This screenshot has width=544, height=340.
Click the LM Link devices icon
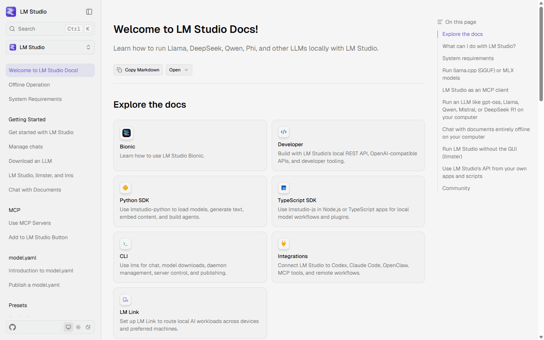coord(125,300)
